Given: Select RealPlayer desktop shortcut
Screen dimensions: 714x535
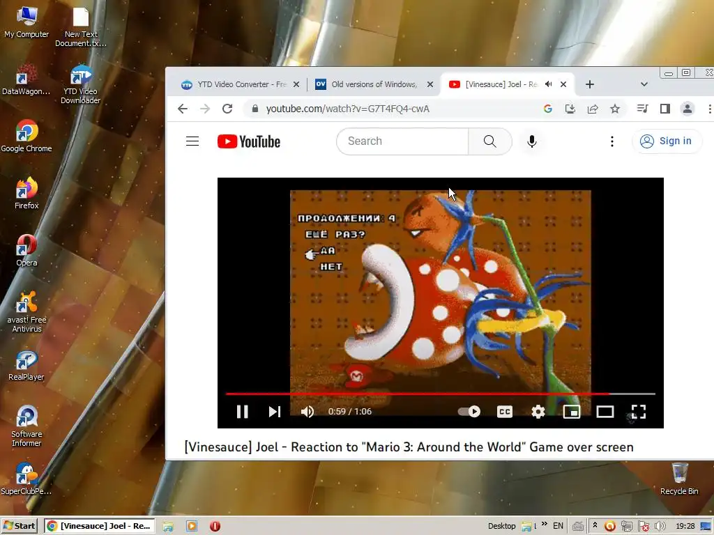Looking at the screenshot, I should click(26, 365).
